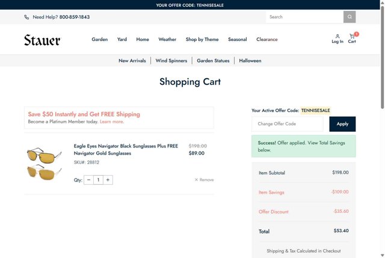Call the 800-859-1843 help number
This screenshot has height=258, width=385.
click(75, 17)
